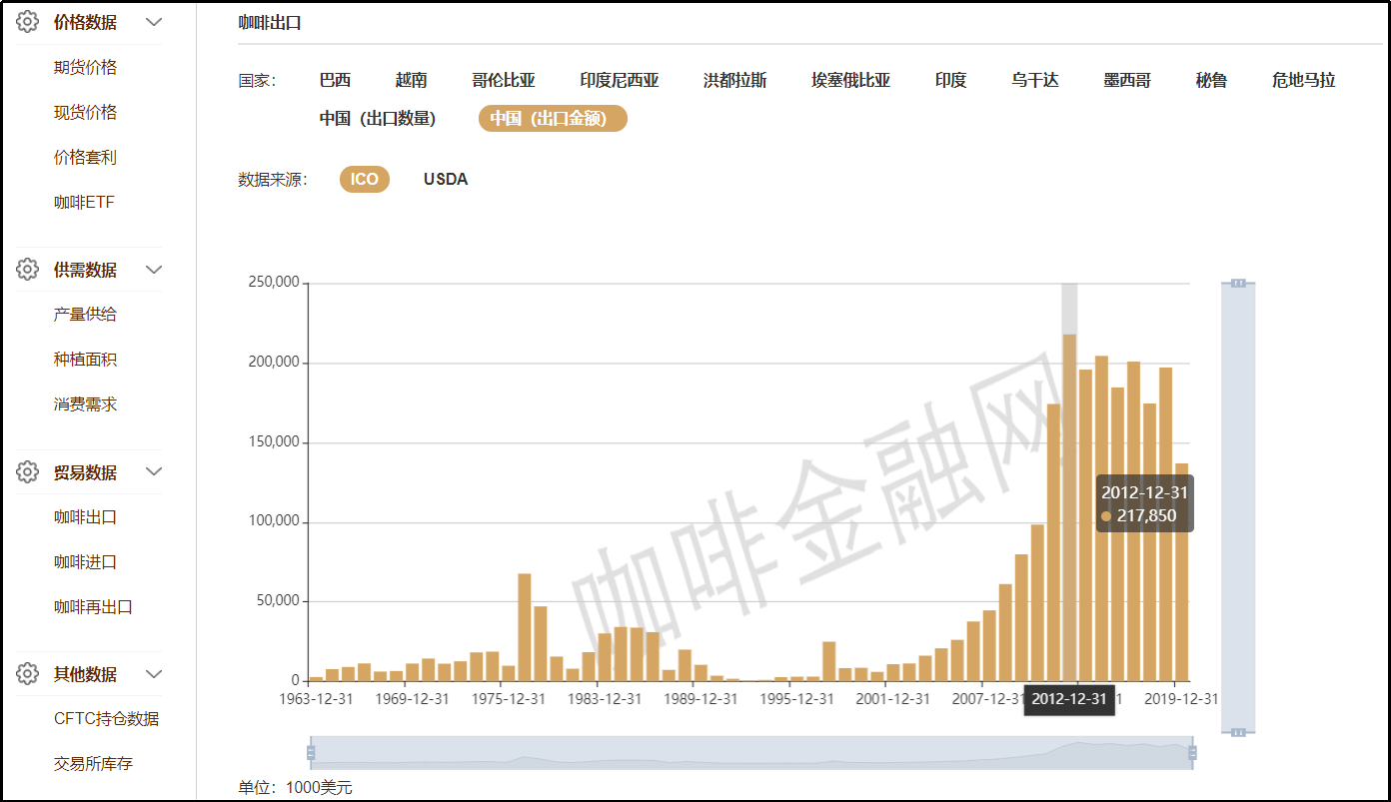The image size is (1391, 802).
Task: Click the vertical data zoom track
Action: [1238, 507]
